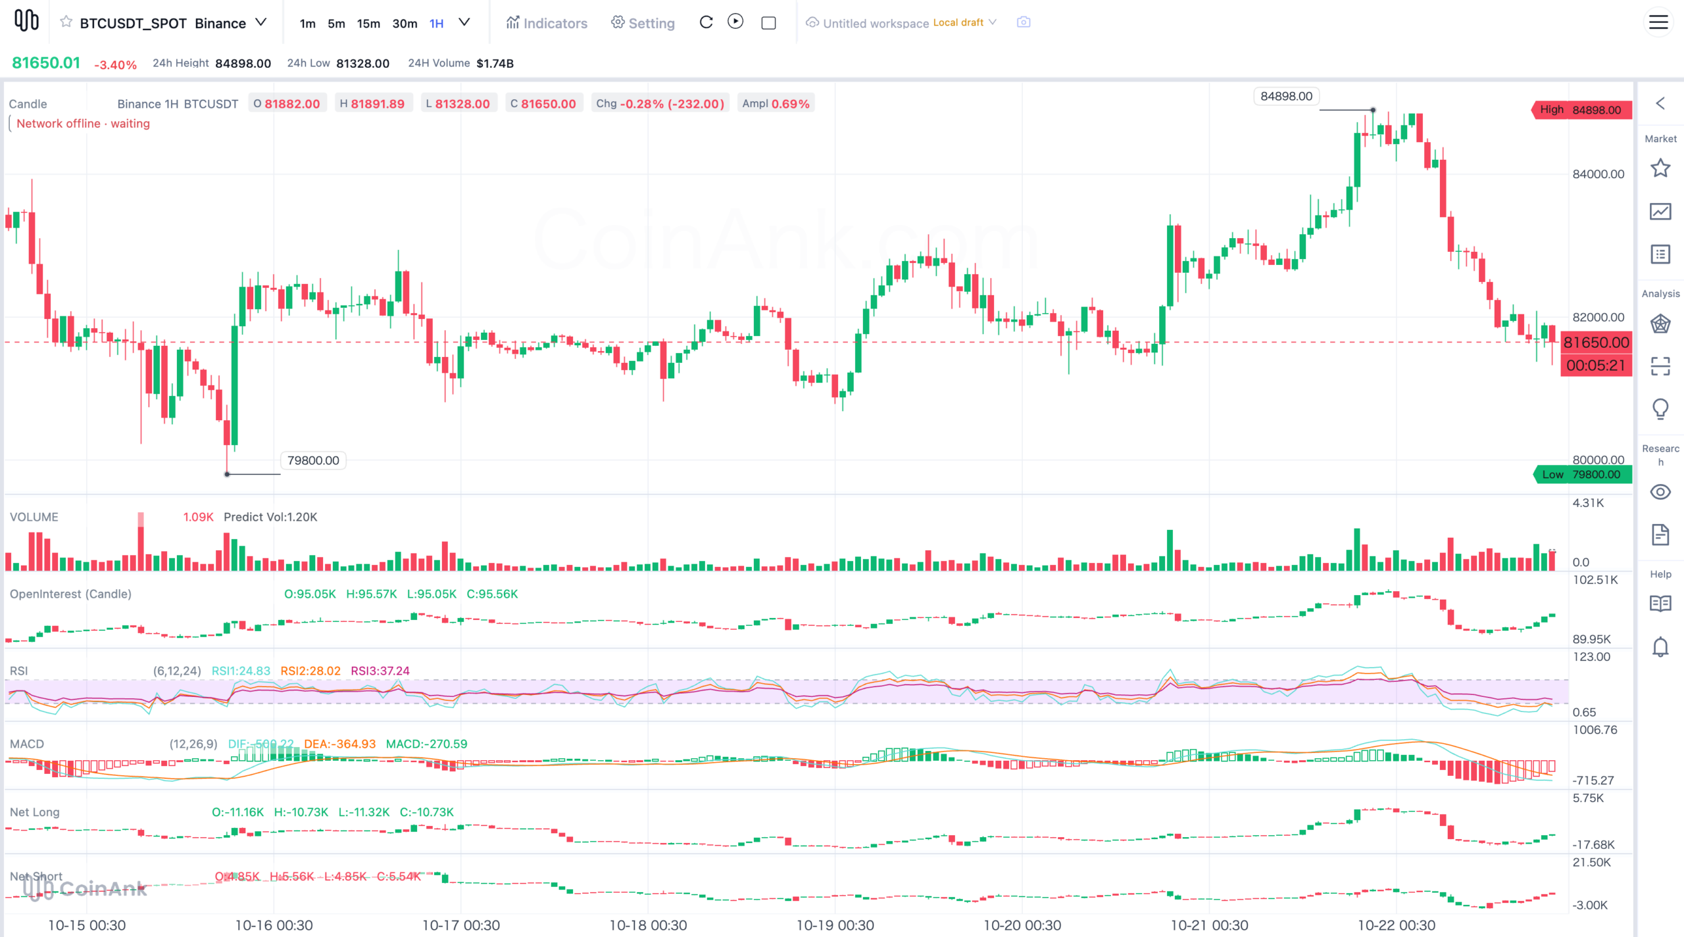Select the 15m timeframe

368,24
